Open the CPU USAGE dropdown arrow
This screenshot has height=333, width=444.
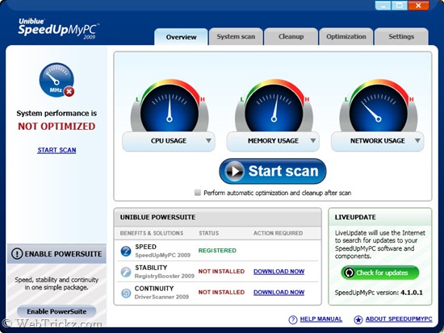tap(208, 140)
